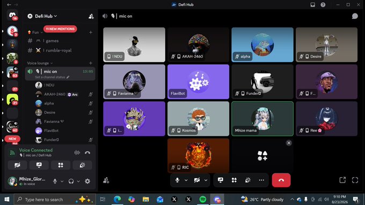Click the back navigation arrow
The image size is (365, 205).
pos(9,5)
